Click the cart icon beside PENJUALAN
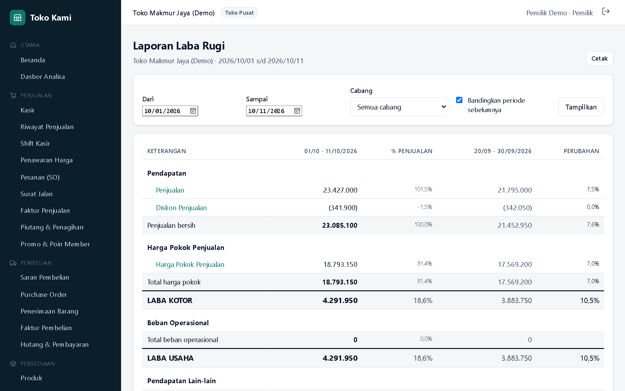 [13, 95]
